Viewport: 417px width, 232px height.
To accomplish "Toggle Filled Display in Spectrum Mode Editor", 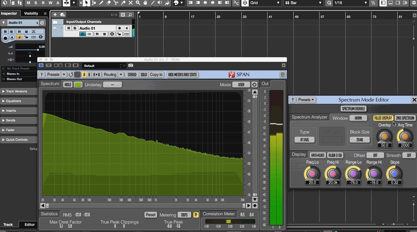I will click(383, 118).
